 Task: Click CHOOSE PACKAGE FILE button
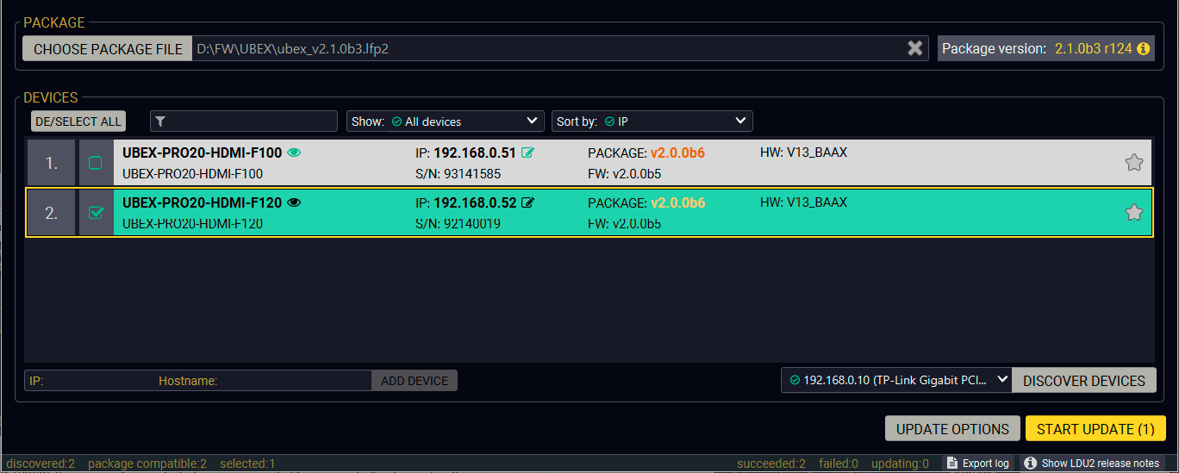(108, 49)
